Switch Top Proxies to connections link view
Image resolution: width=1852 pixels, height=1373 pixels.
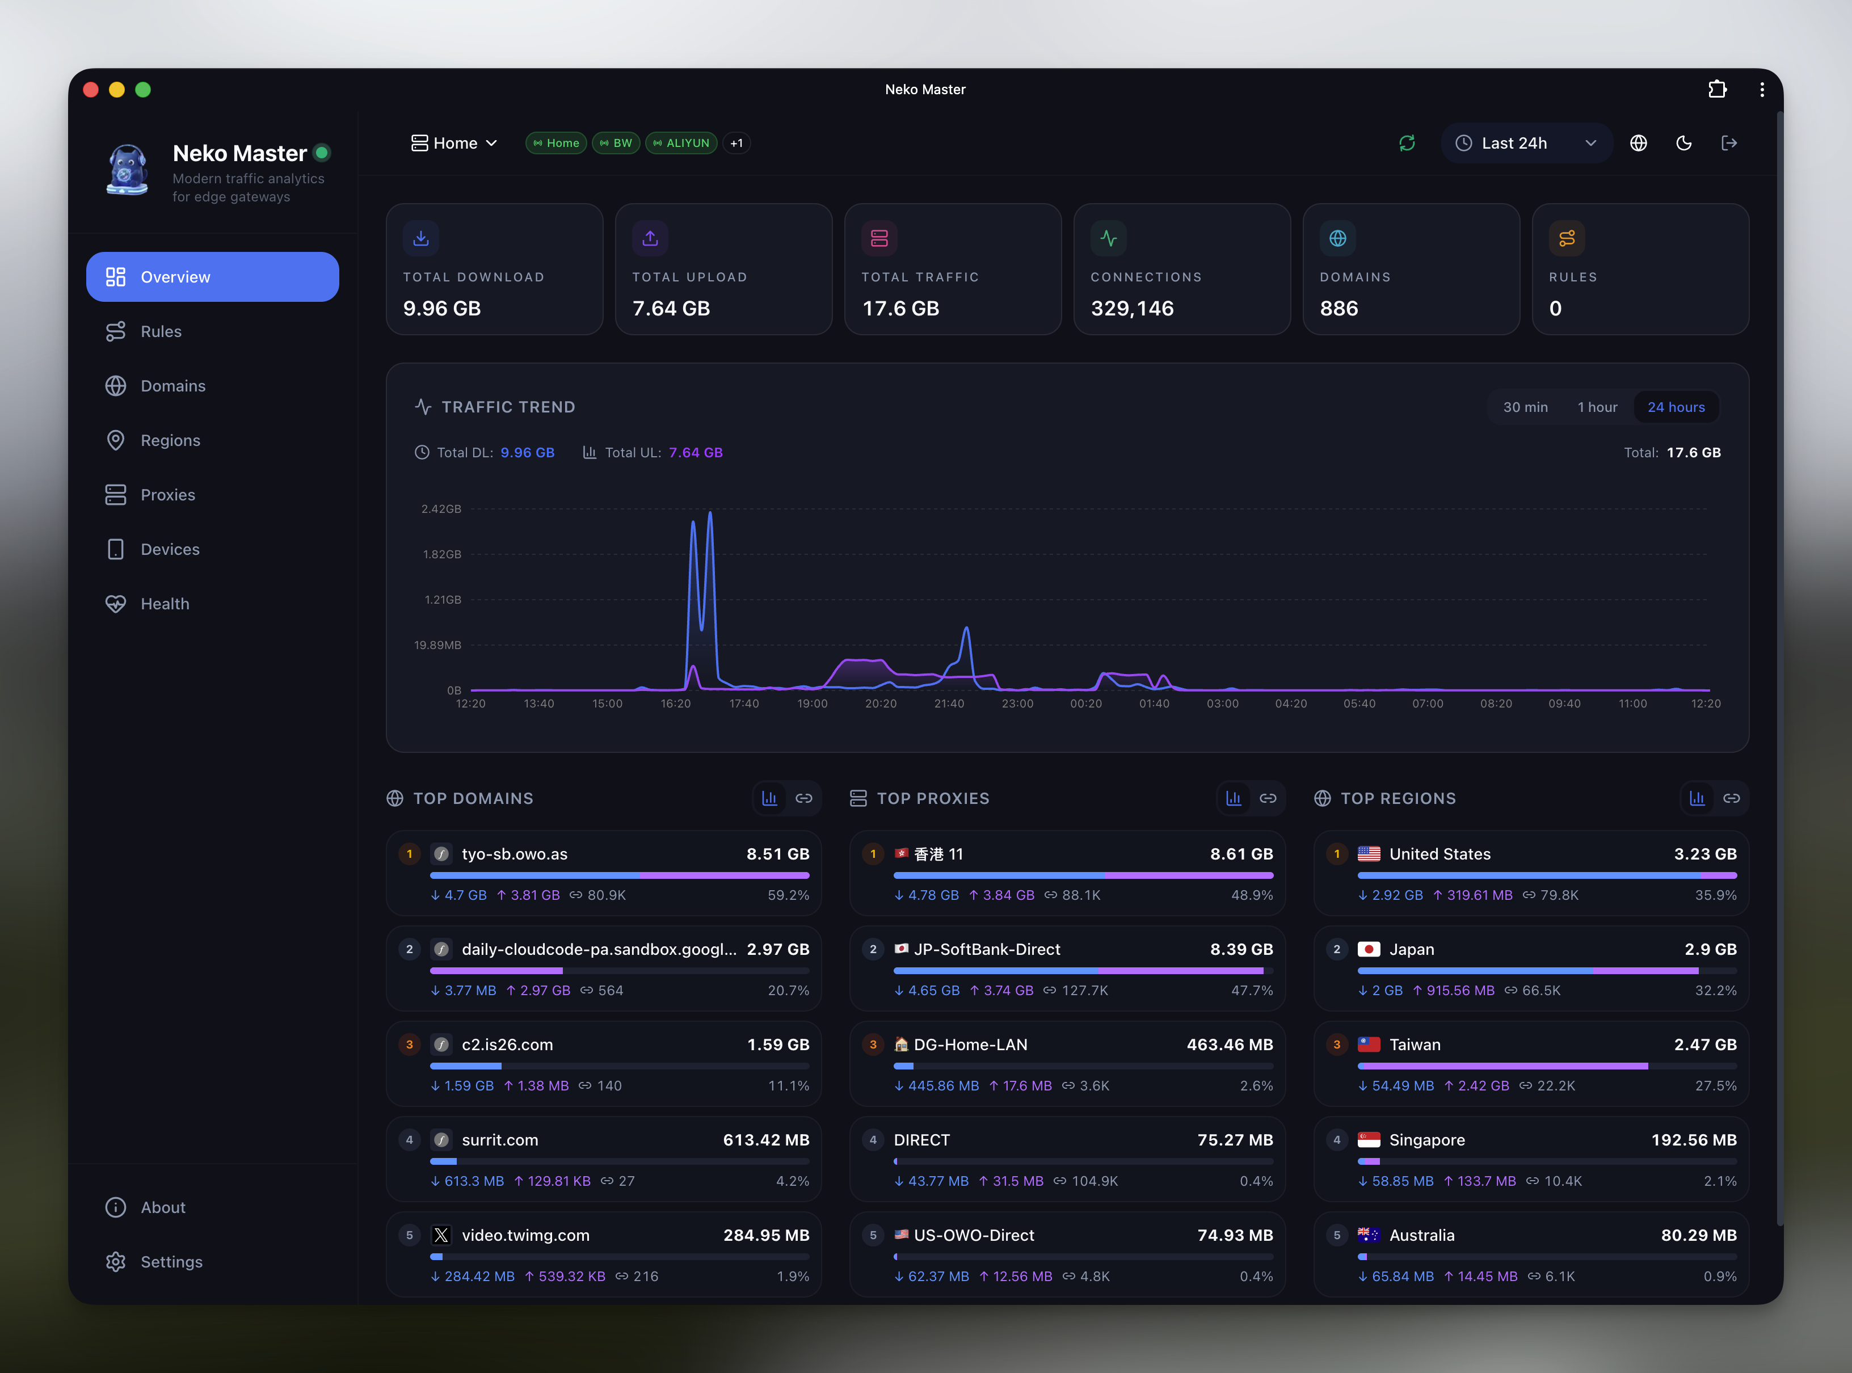coord(1268,798)
